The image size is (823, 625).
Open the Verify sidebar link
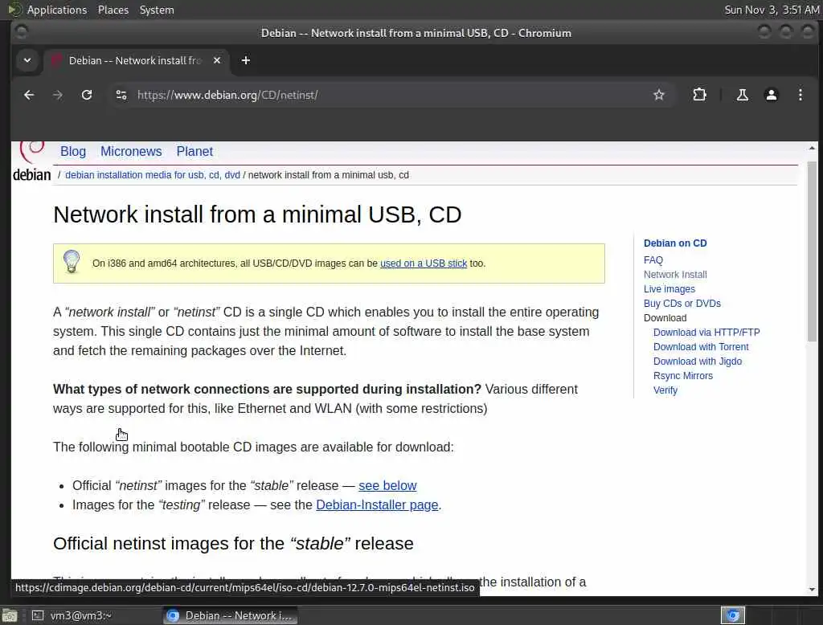[x=665, y=390]
